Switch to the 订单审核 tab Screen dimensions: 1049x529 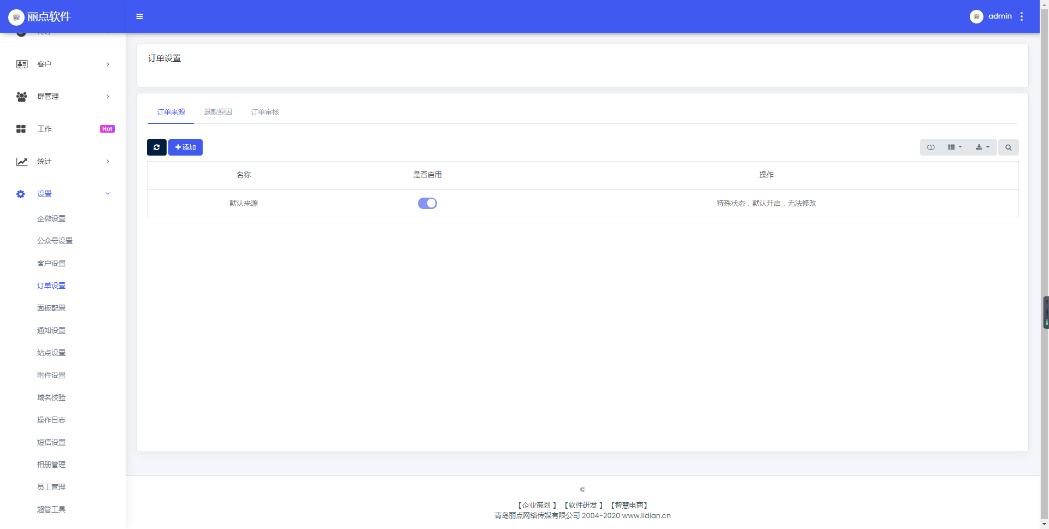coord(265,112)
